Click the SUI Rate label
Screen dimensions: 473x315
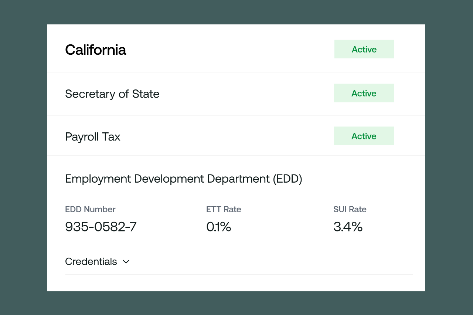(350, 209)
